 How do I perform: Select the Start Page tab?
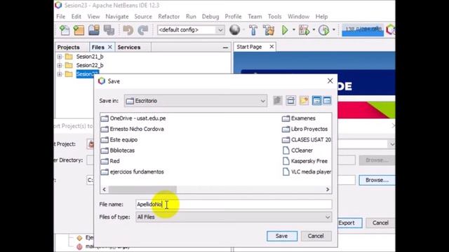coord(249,47)
